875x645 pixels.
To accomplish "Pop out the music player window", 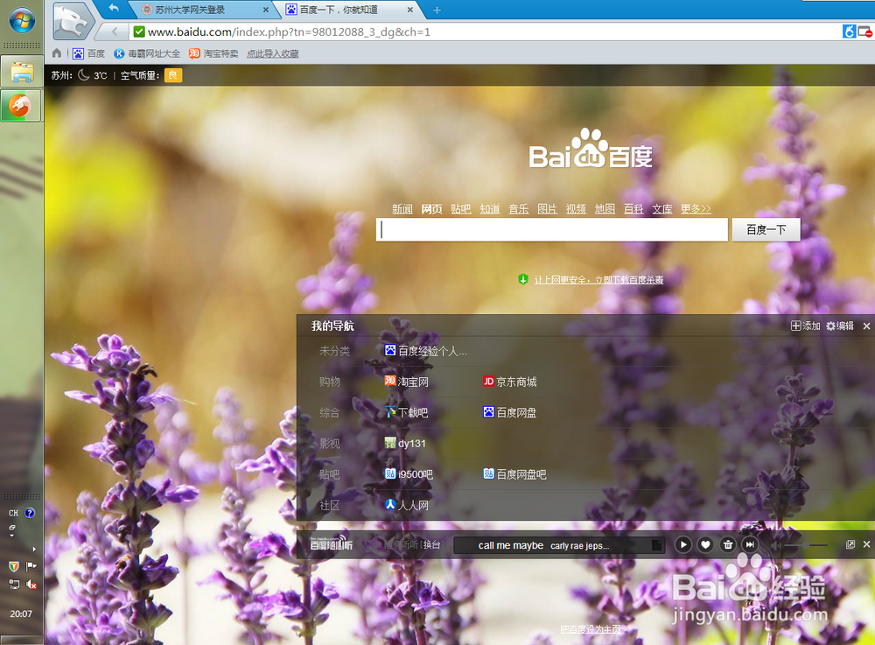I will pyautogui.click(x=850, y=544).
